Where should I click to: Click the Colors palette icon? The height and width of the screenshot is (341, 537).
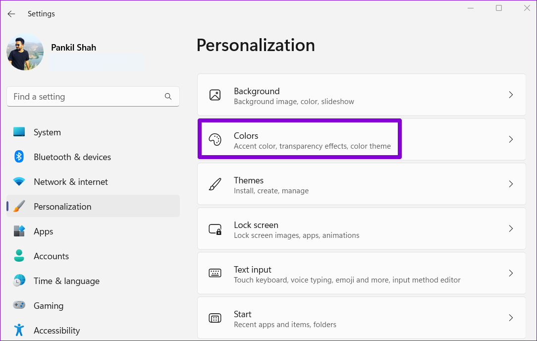215,139
